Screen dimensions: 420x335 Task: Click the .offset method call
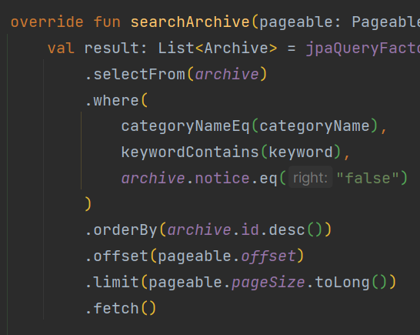117,256
